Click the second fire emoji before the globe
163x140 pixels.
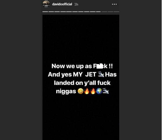click(x=93, y=91)
